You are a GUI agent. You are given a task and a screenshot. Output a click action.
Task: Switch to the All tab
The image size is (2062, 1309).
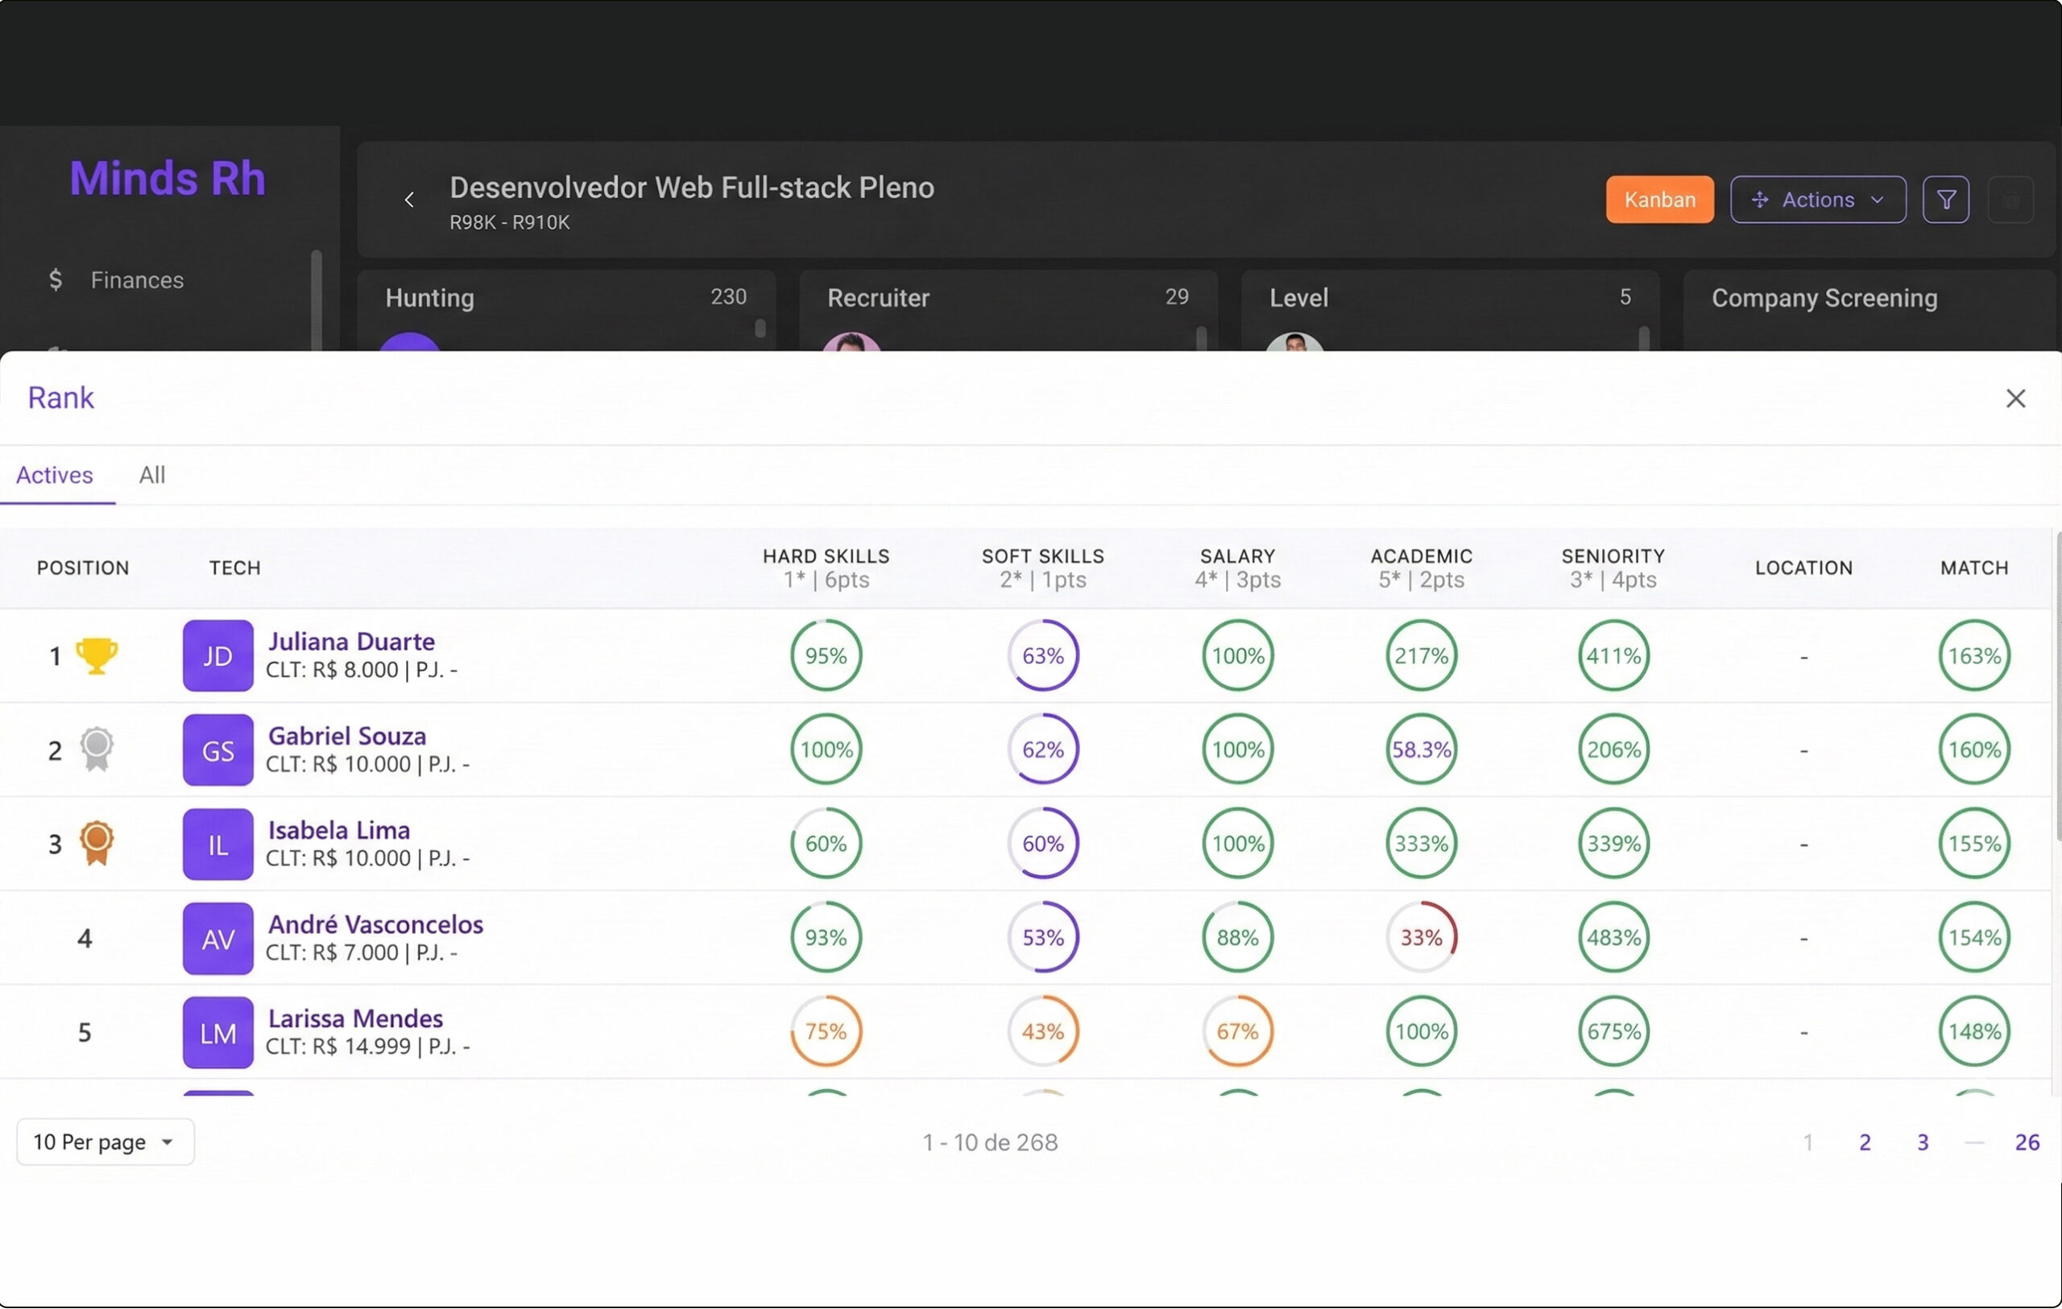151,475
